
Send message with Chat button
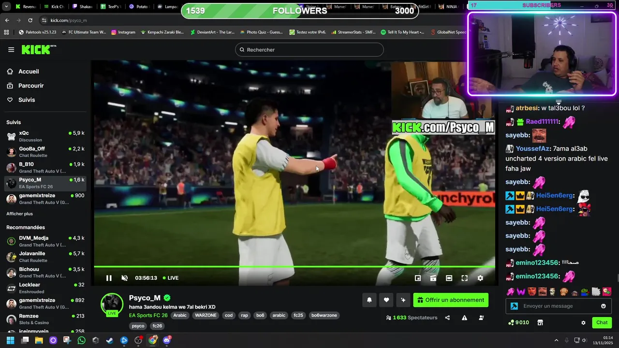(602, 322)
